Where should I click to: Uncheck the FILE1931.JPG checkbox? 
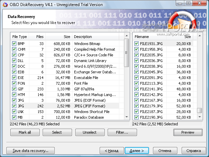[136, 44]
